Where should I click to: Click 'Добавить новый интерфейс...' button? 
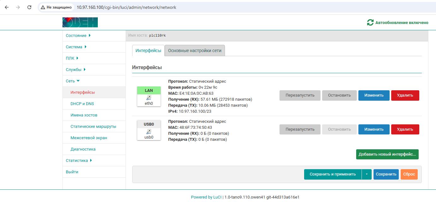(387, 155)
